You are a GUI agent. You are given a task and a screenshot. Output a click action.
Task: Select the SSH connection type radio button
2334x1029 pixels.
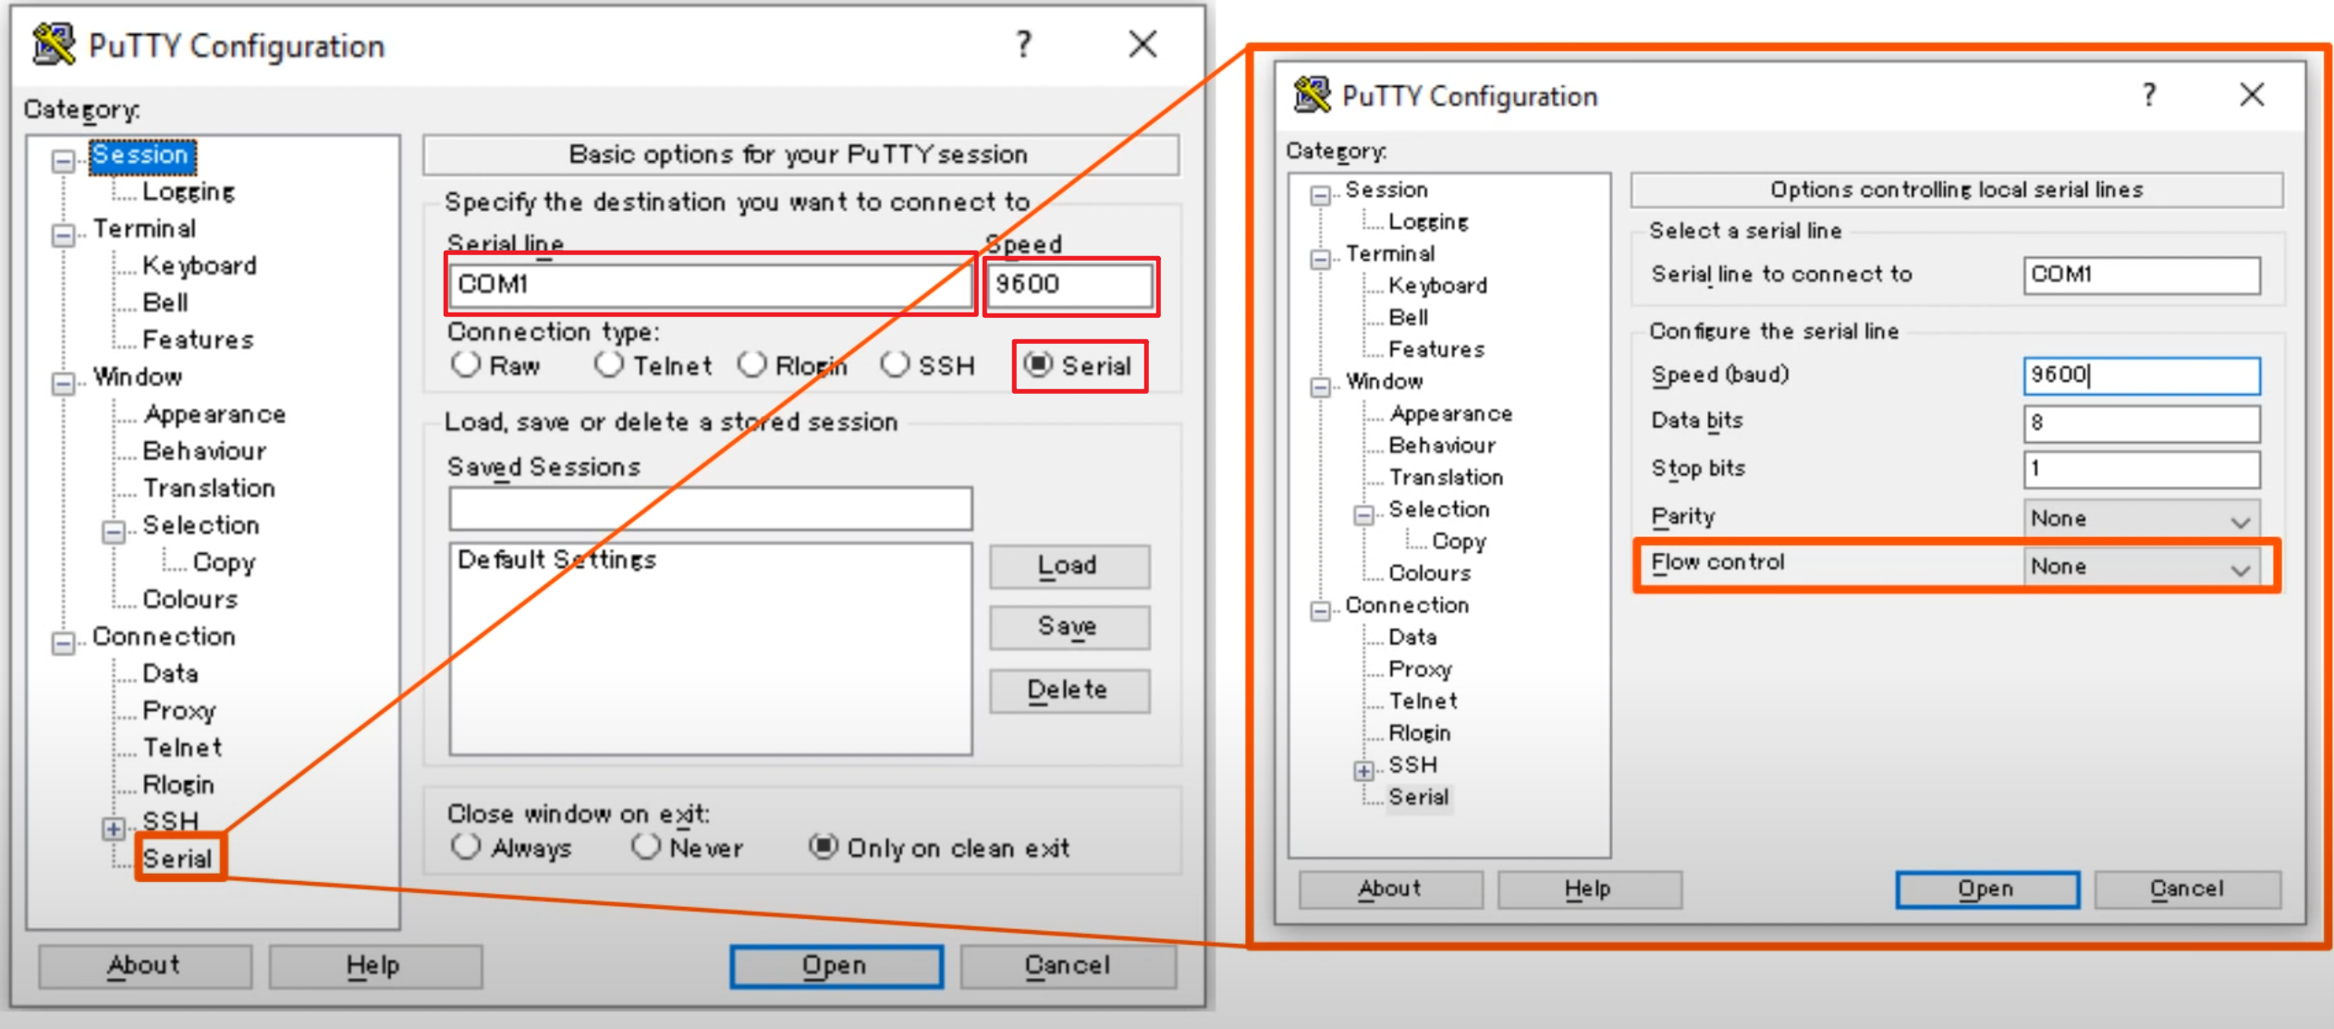tap(894, 365)
